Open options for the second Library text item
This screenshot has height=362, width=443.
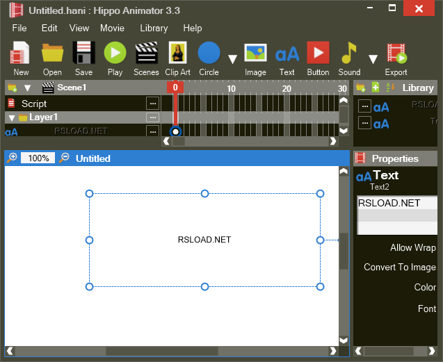(x=364, y=123)
